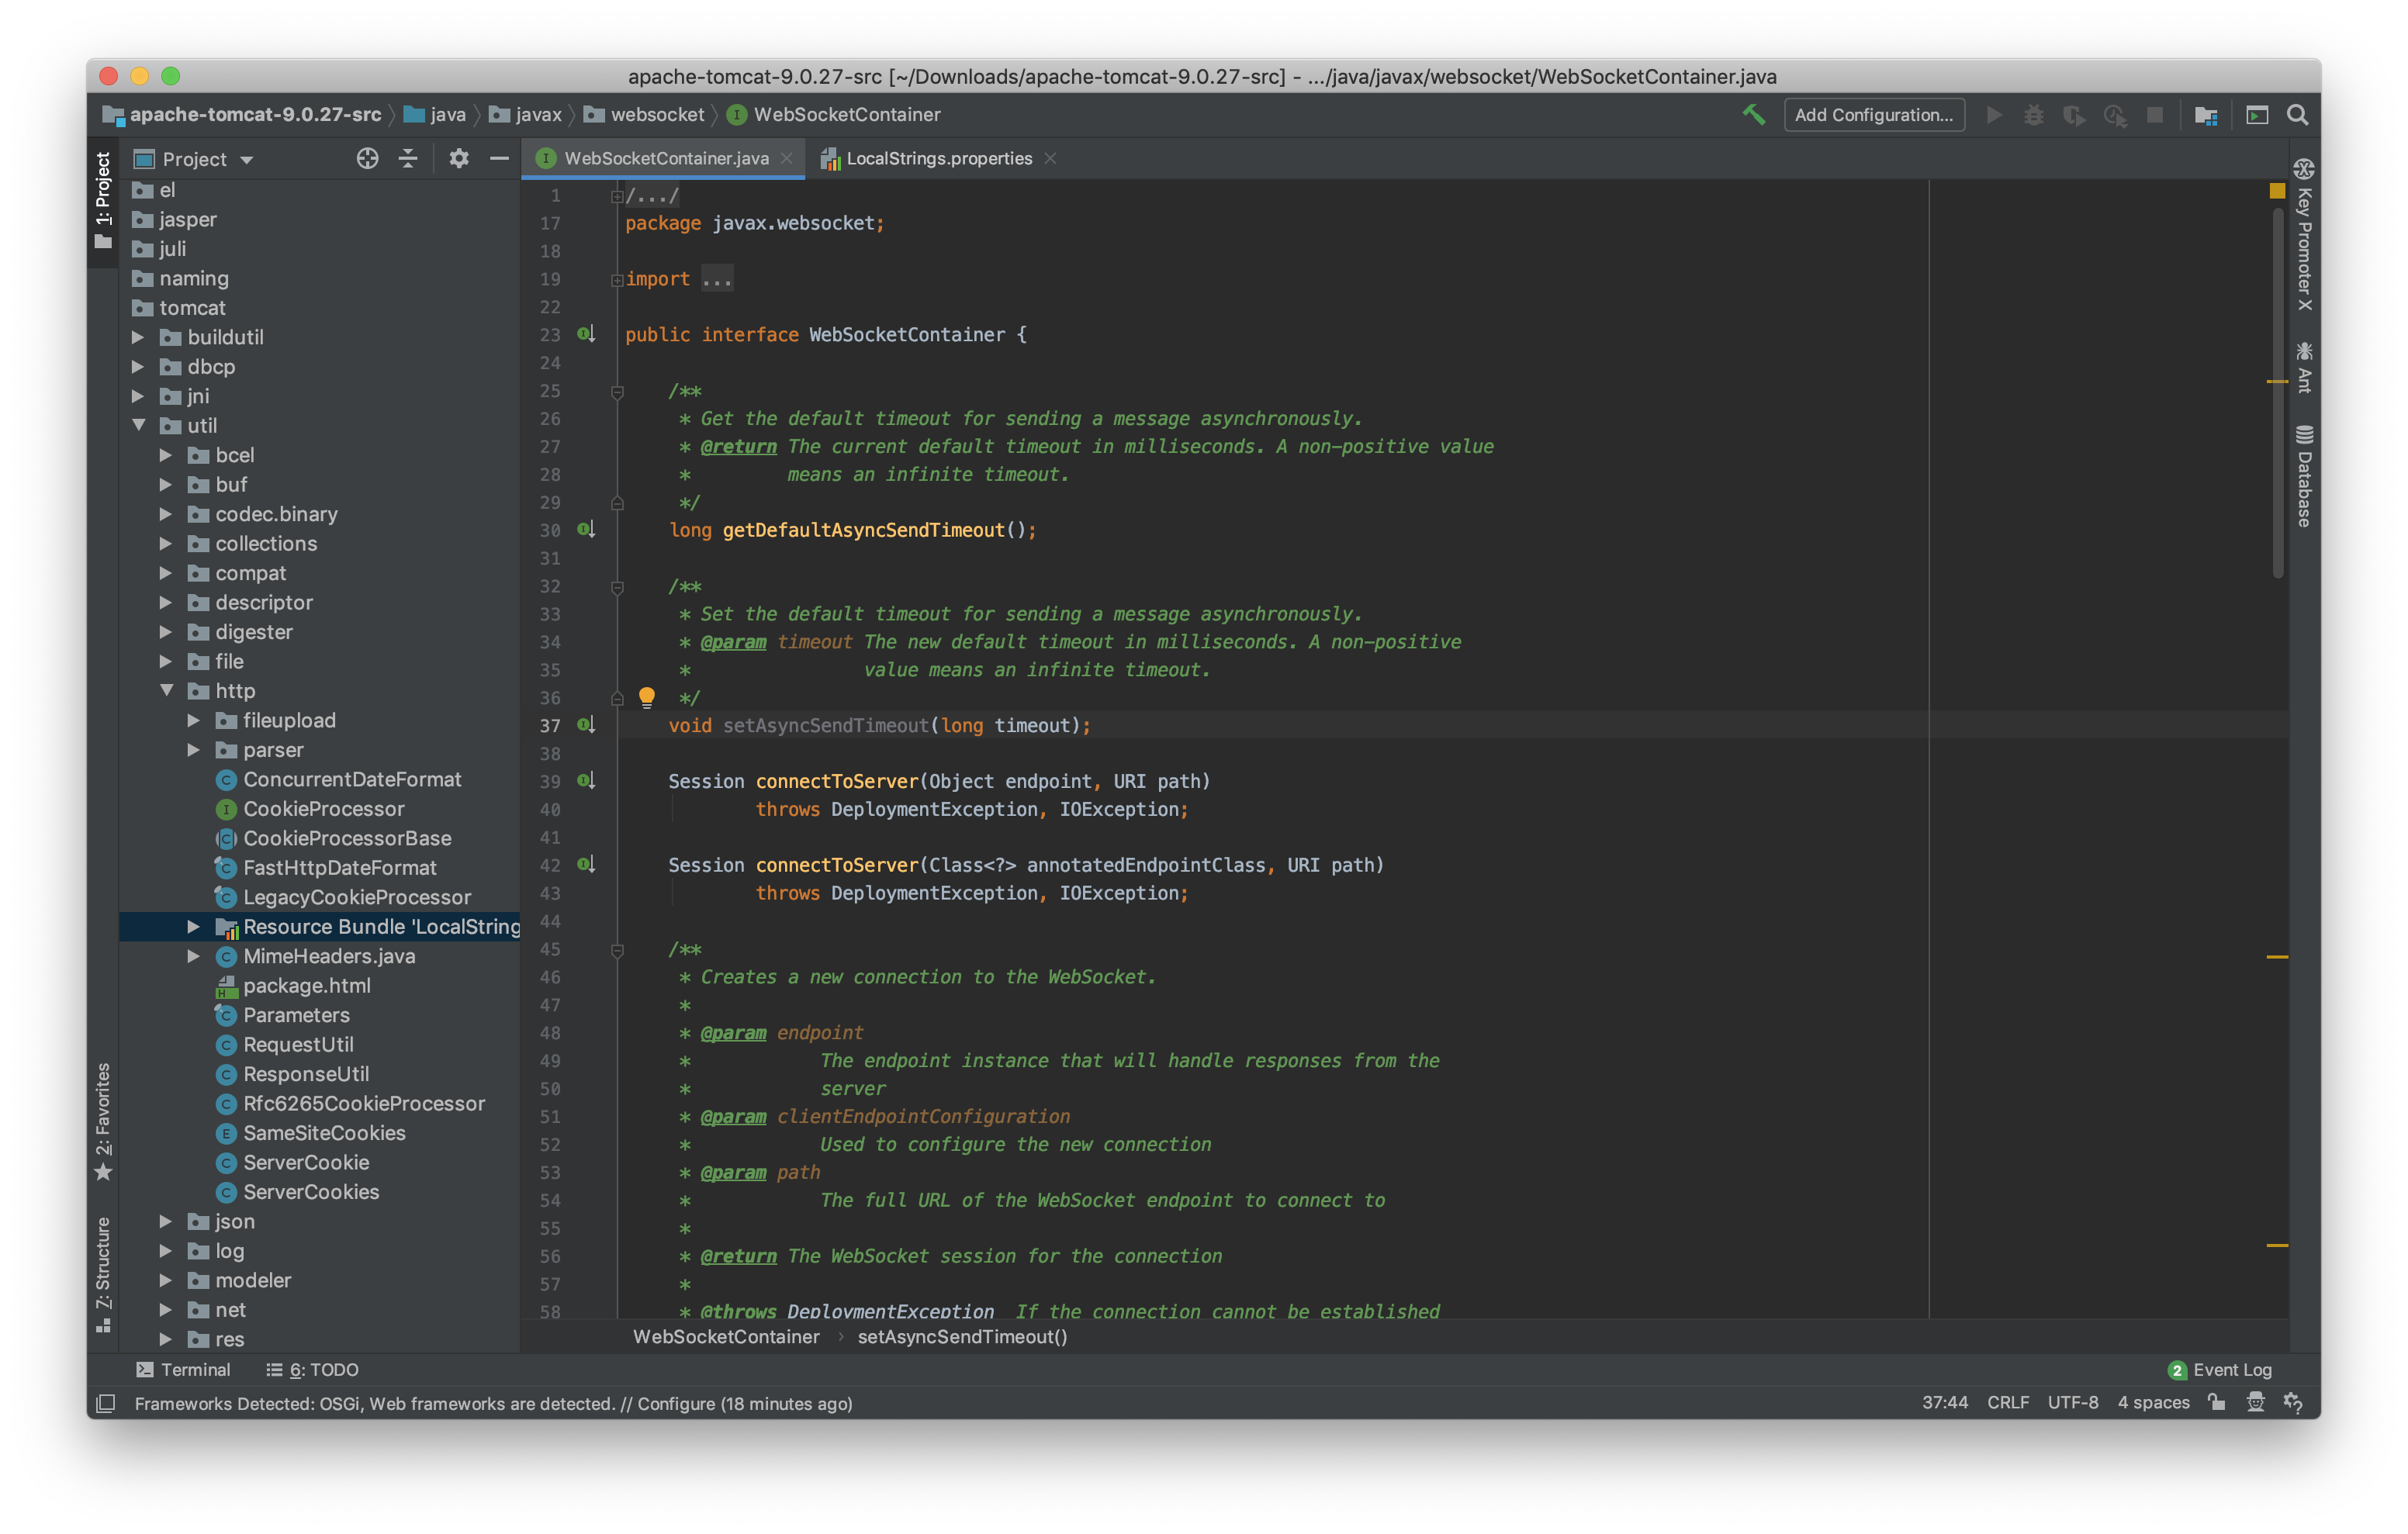Open the Project view dropdown
The height and width of the screenshot is (1534, 2408).
[x=195, y=159]
